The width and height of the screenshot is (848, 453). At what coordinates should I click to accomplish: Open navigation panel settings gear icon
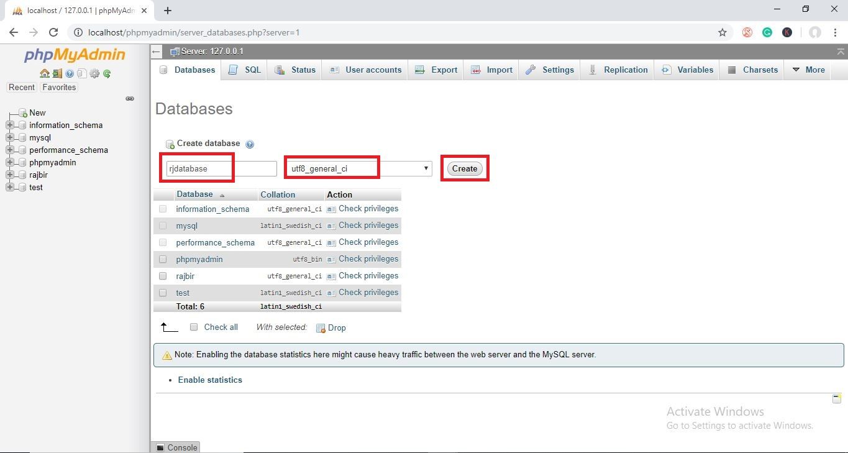94,73
